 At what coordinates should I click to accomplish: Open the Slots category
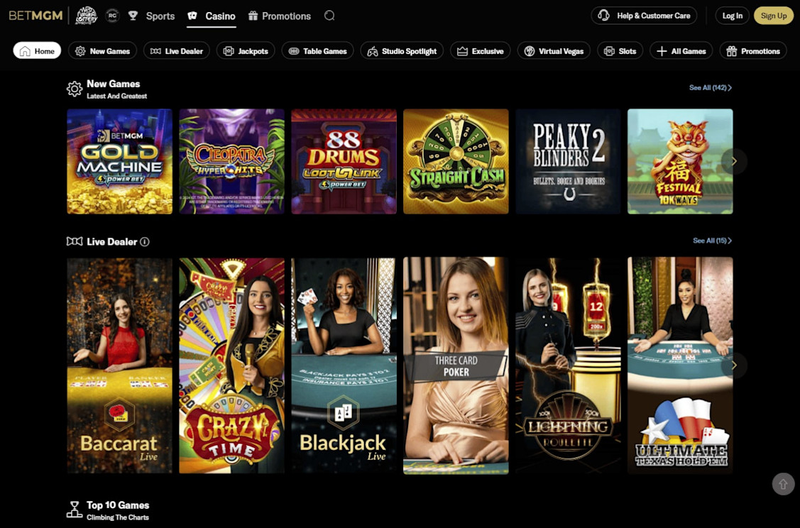[620, 50]
